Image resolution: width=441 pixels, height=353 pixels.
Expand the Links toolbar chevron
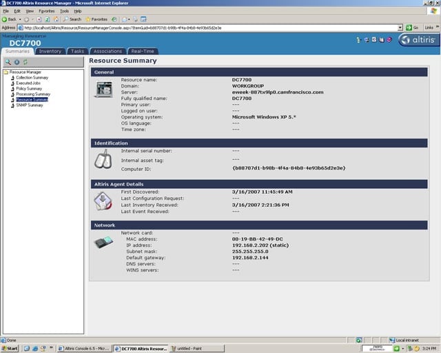click(x=438, y=28)
